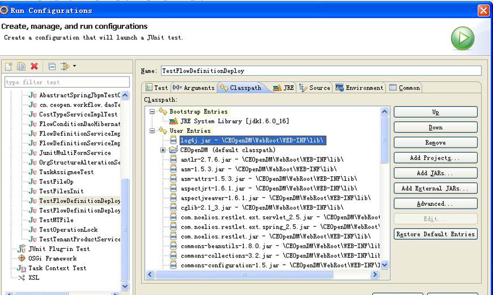Viewport: 493px width, 295px height.
Task: Collapse the User Entries section
Action: click(151, 131)
